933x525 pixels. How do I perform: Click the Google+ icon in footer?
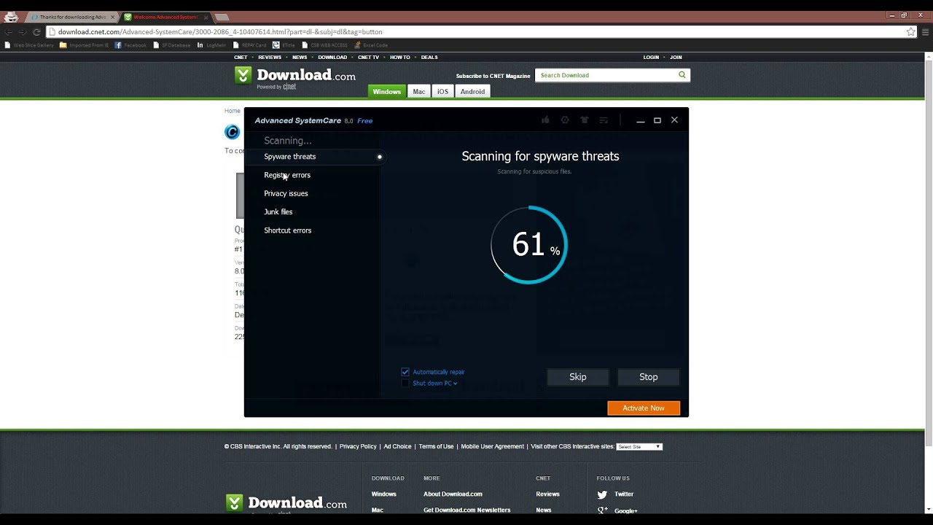[602, 510]
